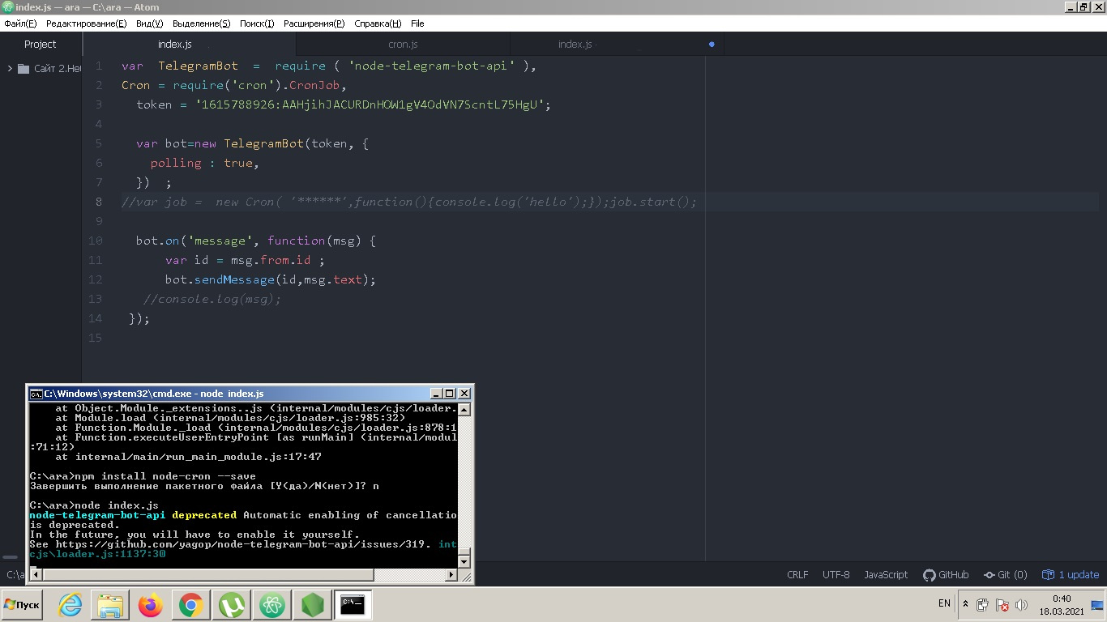Open Windows Explorer folder icon in taskbar
The height and width of the screenshot is (622, 1107).
click(110, 605)
